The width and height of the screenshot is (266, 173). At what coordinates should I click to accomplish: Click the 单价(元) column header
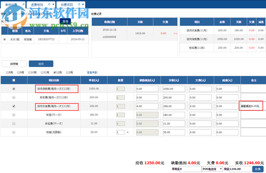point(94,80)
